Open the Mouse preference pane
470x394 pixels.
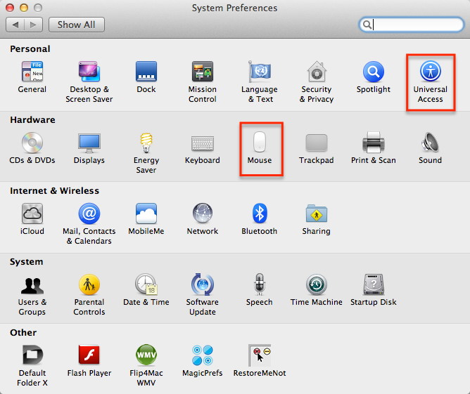260,143
